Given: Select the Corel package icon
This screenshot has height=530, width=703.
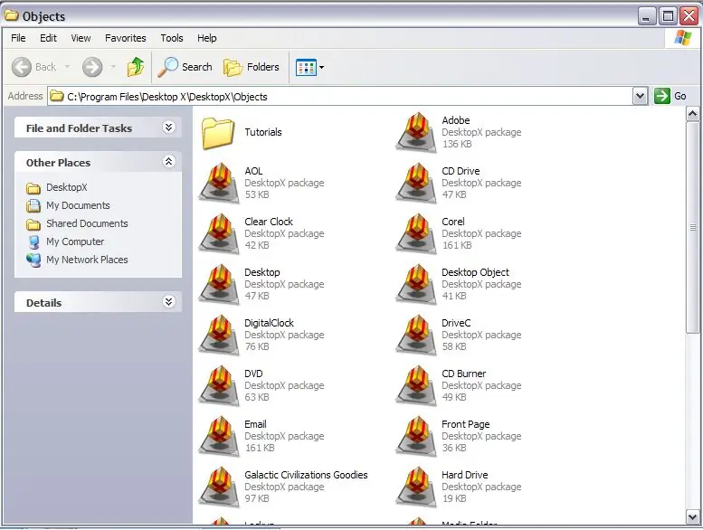Looking at the screenshot, I should point(416,234).
